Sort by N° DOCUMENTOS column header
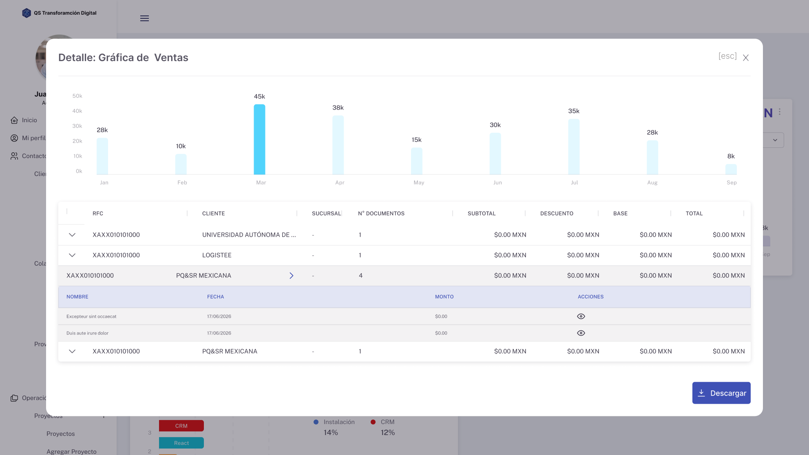 pos(381,213)
